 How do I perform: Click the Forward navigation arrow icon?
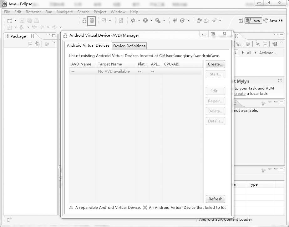tap(54, 27)
